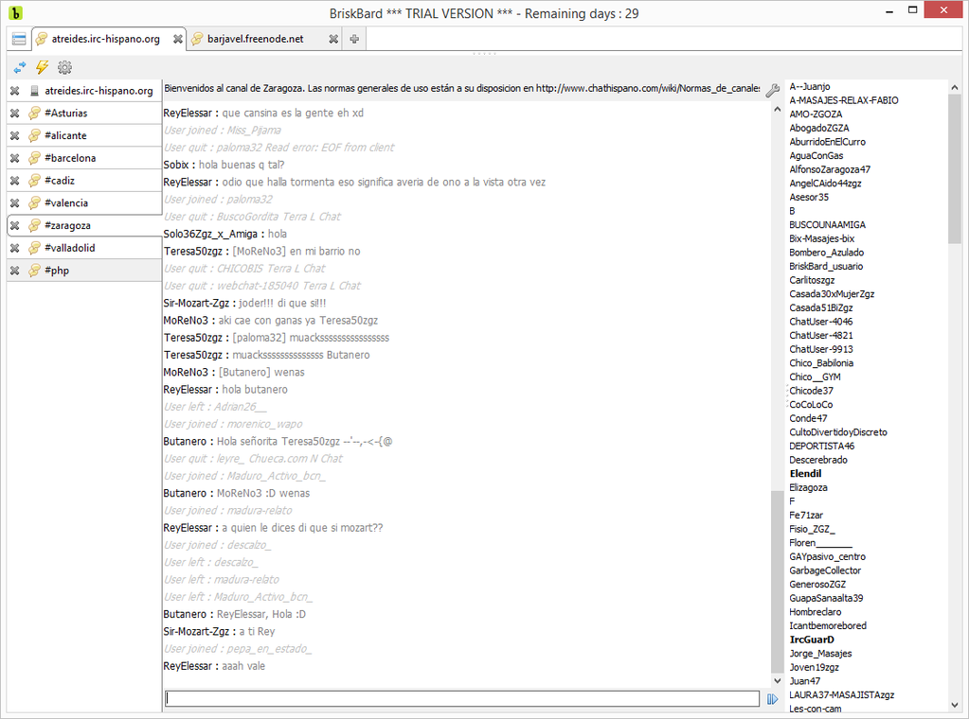Screen dimensions: 969x719
Task: Close the #alicante channel
Action: [15, 135]
